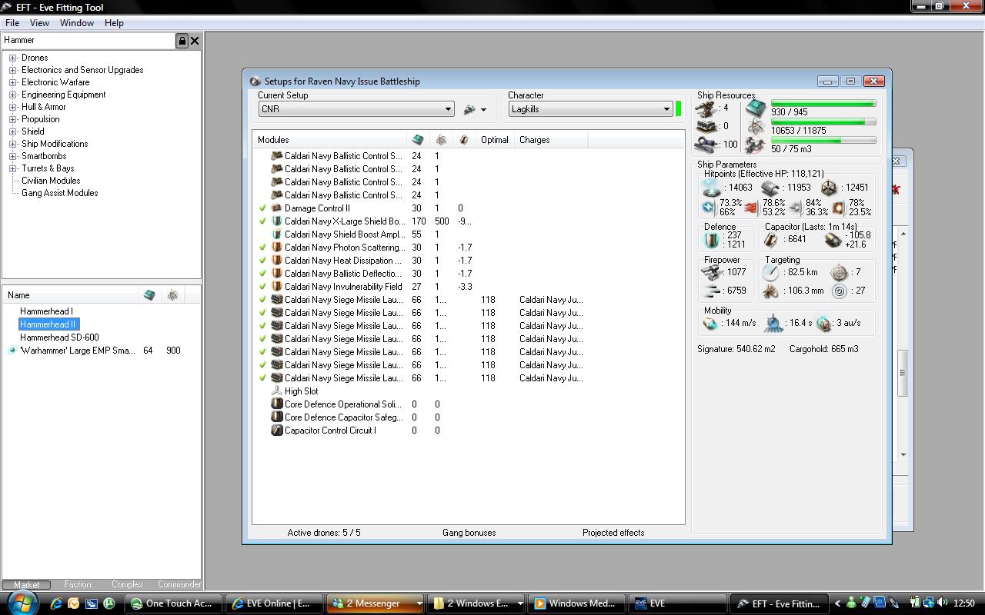This screenshot has height=615, width=985.
Task: Open the Help menu
Action: click(114, 23)
